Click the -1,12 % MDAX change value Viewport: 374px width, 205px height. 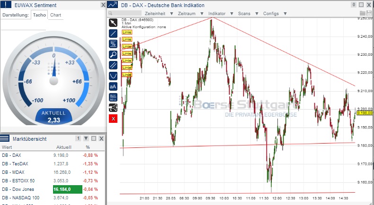point(90,172)
